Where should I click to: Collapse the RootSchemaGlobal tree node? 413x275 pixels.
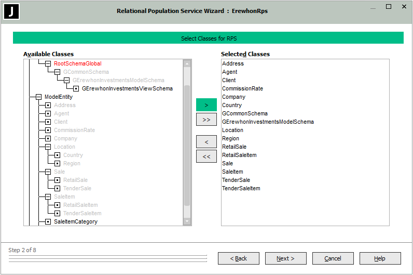(48, 64)
